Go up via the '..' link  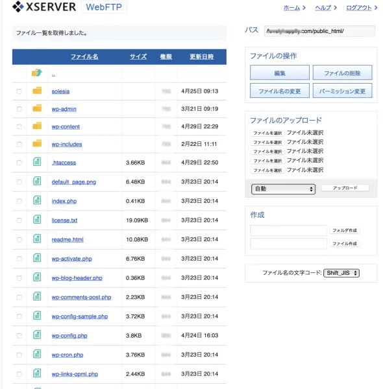[53, 74]
